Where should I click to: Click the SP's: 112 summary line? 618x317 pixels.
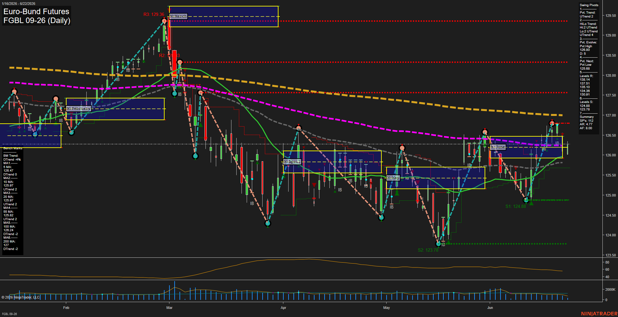click(x=587, y=121)
